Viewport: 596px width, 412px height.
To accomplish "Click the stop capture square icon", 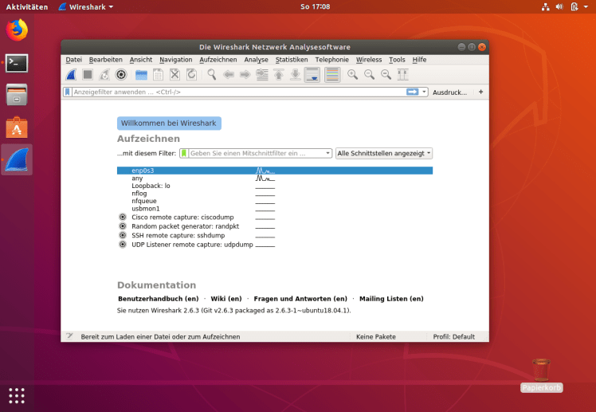I will (x=88, y=74).
